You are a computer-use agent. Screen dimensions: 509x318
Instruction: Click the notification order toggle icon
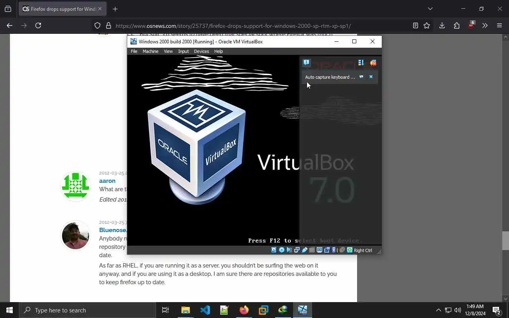pos(361,63)
